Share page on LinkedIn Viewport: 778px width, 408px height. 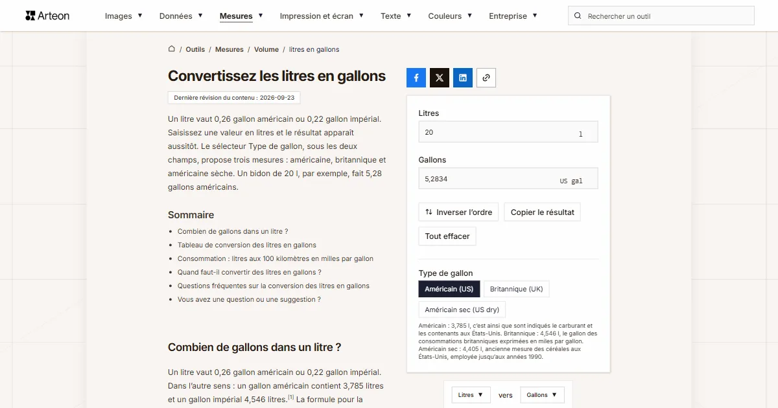pyautogui.click(x=463, y=78)
